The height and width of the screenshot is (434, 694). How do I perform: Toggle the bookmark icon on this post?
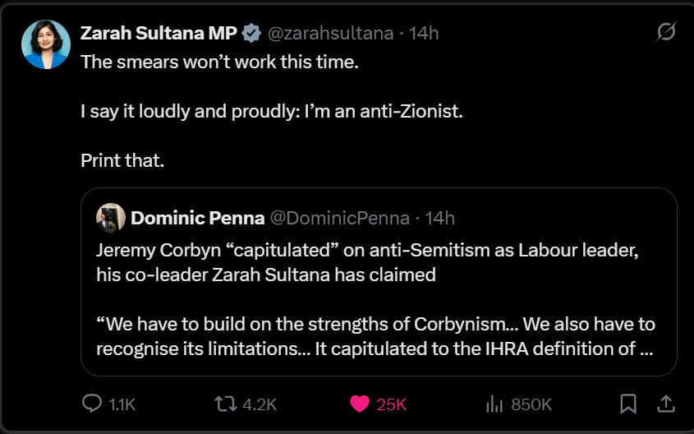[628, 404]
